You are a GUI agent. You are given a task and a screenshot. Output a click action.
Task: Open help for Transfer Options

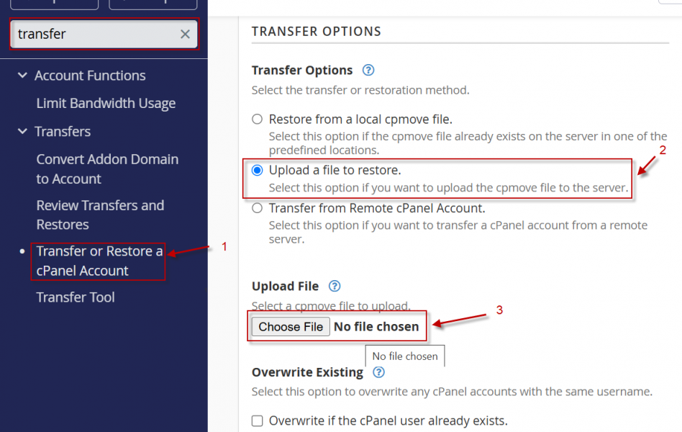pos(368,70)
